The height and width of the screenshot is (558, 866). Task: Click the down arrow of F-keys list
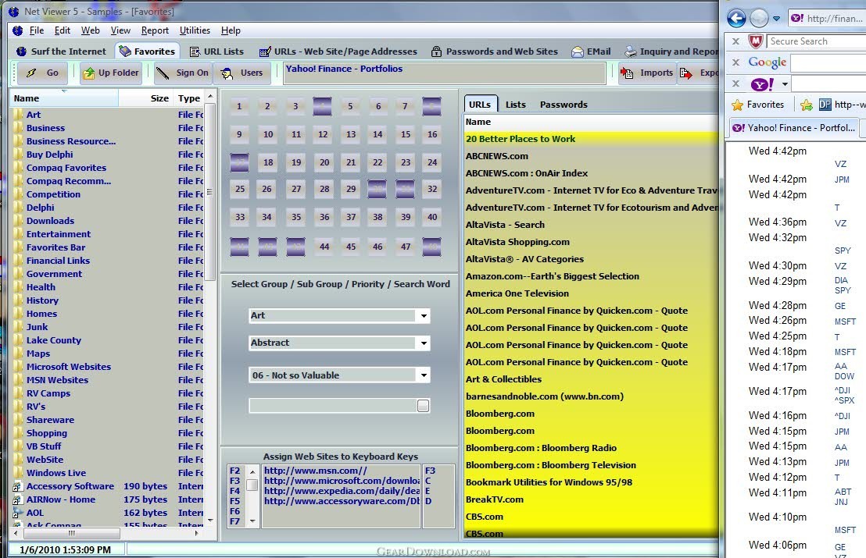[x=252, y=521]
